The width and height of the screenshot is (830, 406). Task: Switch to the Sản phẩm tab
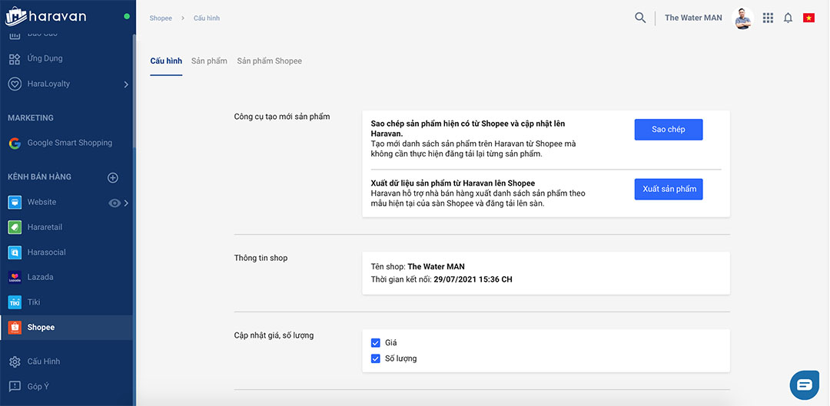(x=209, y=61)
